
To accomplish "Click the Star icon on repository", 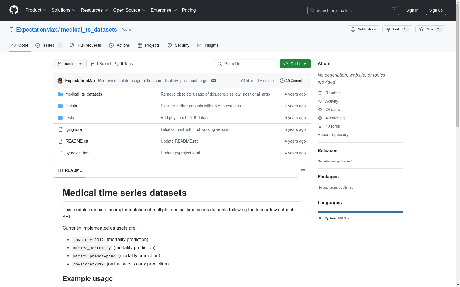I will click(x=421, y=29).
